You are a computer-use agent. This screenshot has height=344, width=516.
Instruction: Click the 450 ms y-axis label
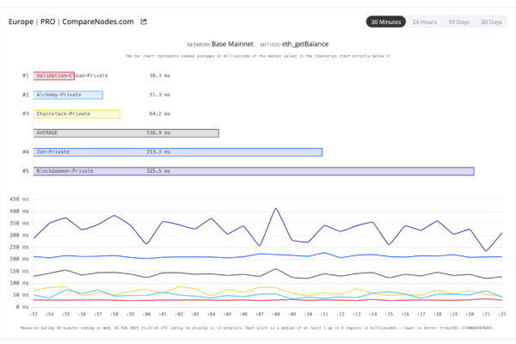(x=19, y=200)
